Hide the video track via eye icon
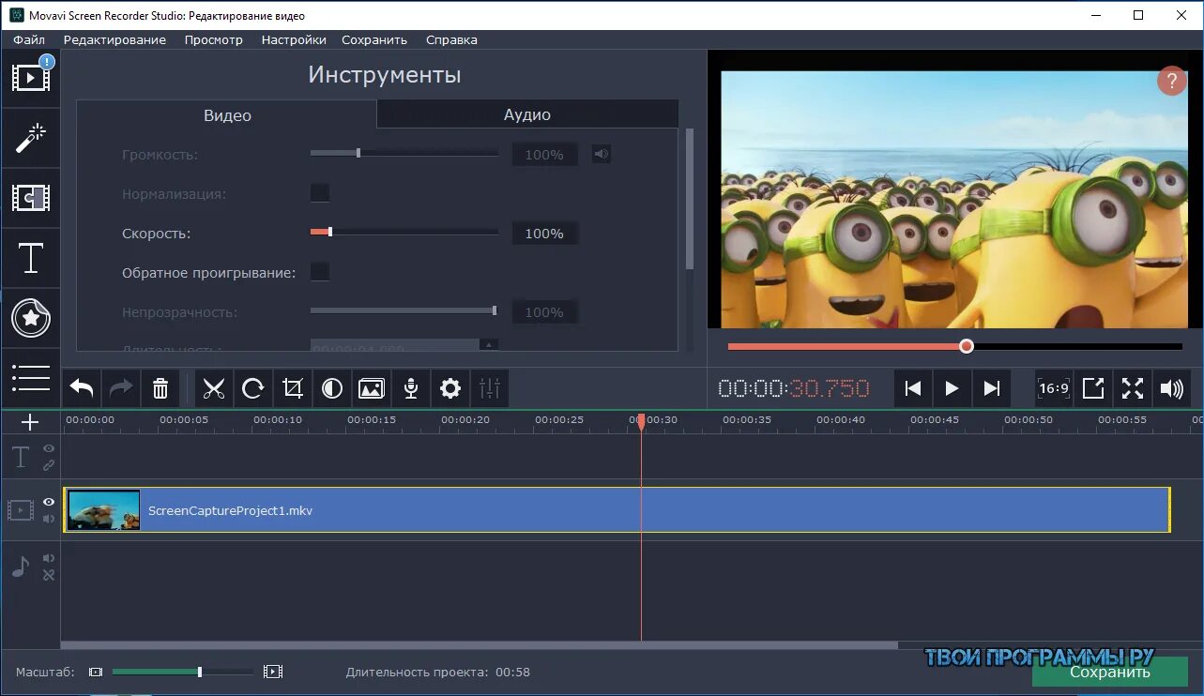 pos(49,503)
